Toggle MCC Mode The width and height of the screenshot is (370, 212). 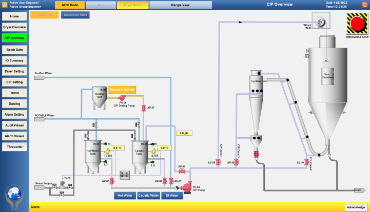70,5
